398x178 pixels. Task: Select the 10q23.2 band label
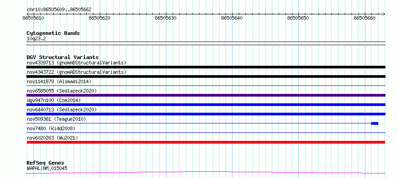pos(36,39)
